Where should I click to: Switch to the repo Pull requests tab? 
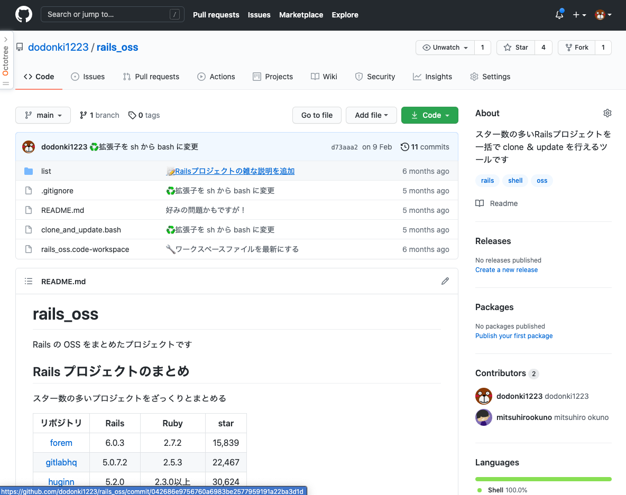(151, 77)
